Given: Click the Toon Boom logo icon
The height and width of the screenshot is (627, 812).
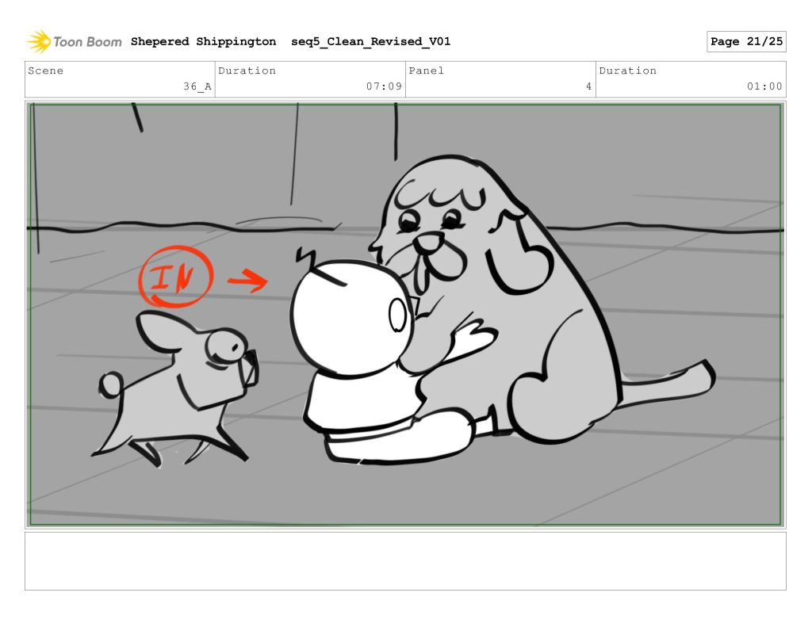Looking at the screenshot, I should pyautogui.click(x=39, y=41).
